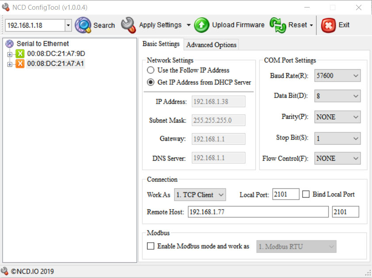372x278 pixels.
Task: Click the 192.168.1.18 address text box
Action: 35,25
